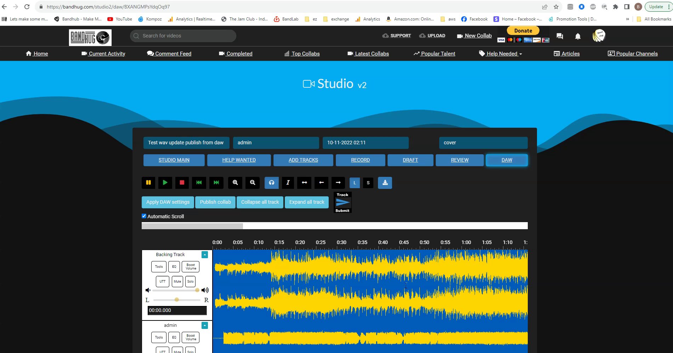Click in the Search for videos field
673x353 pixels.
183,36
